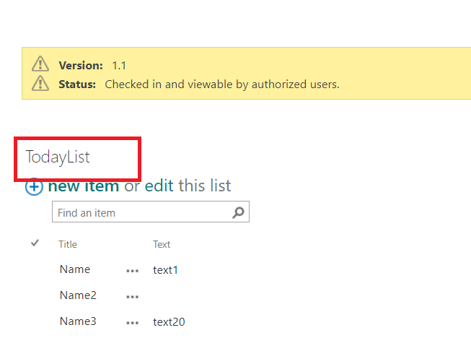Focus the "Find an item" search box
471x364 pixels.
[141, 212]
